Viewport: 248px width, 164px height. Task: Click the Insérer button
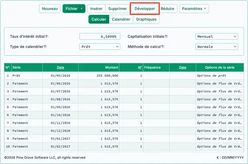(x=96, y=9)
